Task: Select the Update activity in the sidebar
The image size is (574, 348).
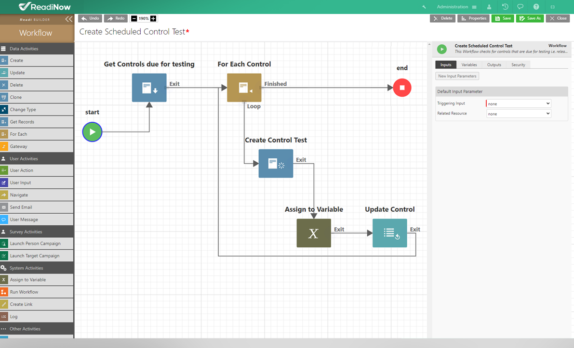Action: pos(37,73)
